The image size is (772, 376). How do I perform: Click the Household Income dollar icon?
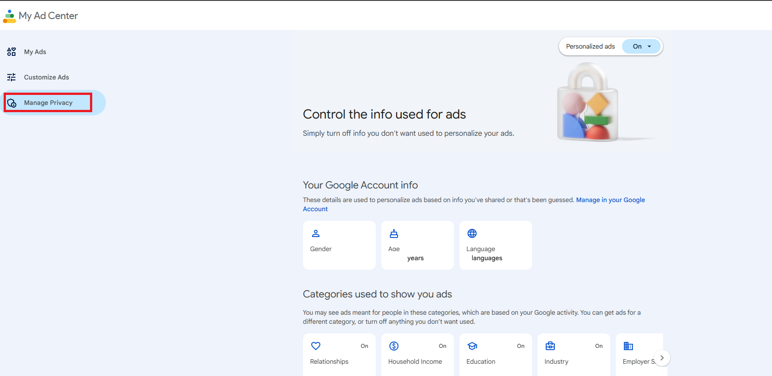(x=394, y=346)
